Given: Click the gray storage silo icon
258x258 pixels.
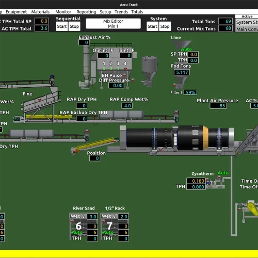Looking at the screenshot, I should pos(149,71).
